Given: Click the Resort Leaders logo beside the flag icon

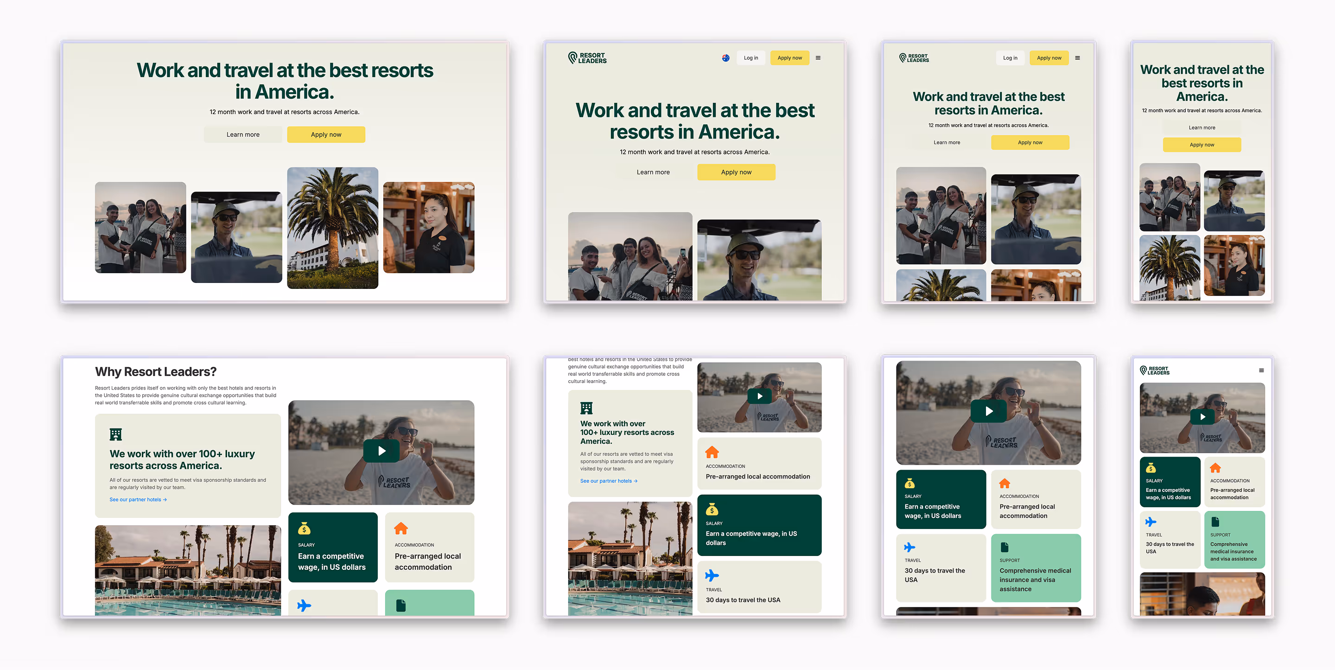Looking at the screenshot, I should pyautogui.click(x=587, y=58).
